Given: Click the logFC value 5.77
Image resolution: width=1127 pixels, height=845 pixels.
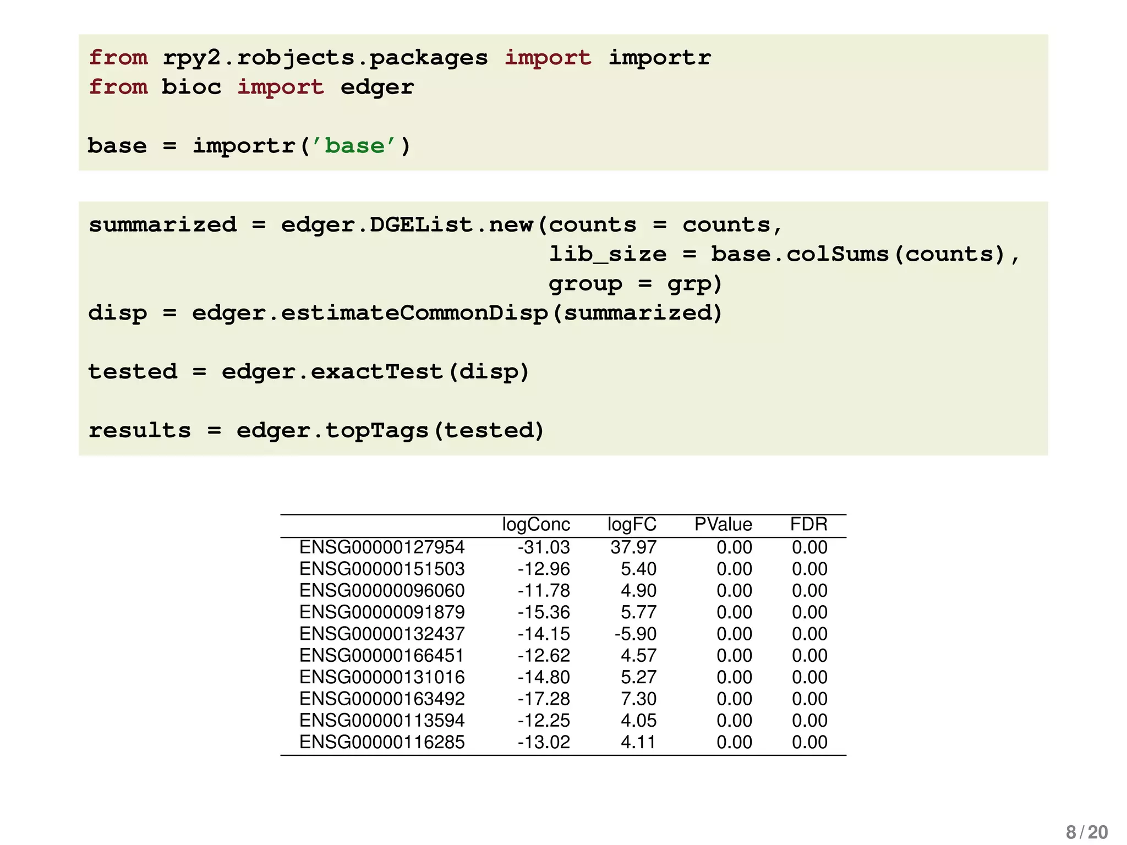Looking at the screenshot, I should [639, 612].
